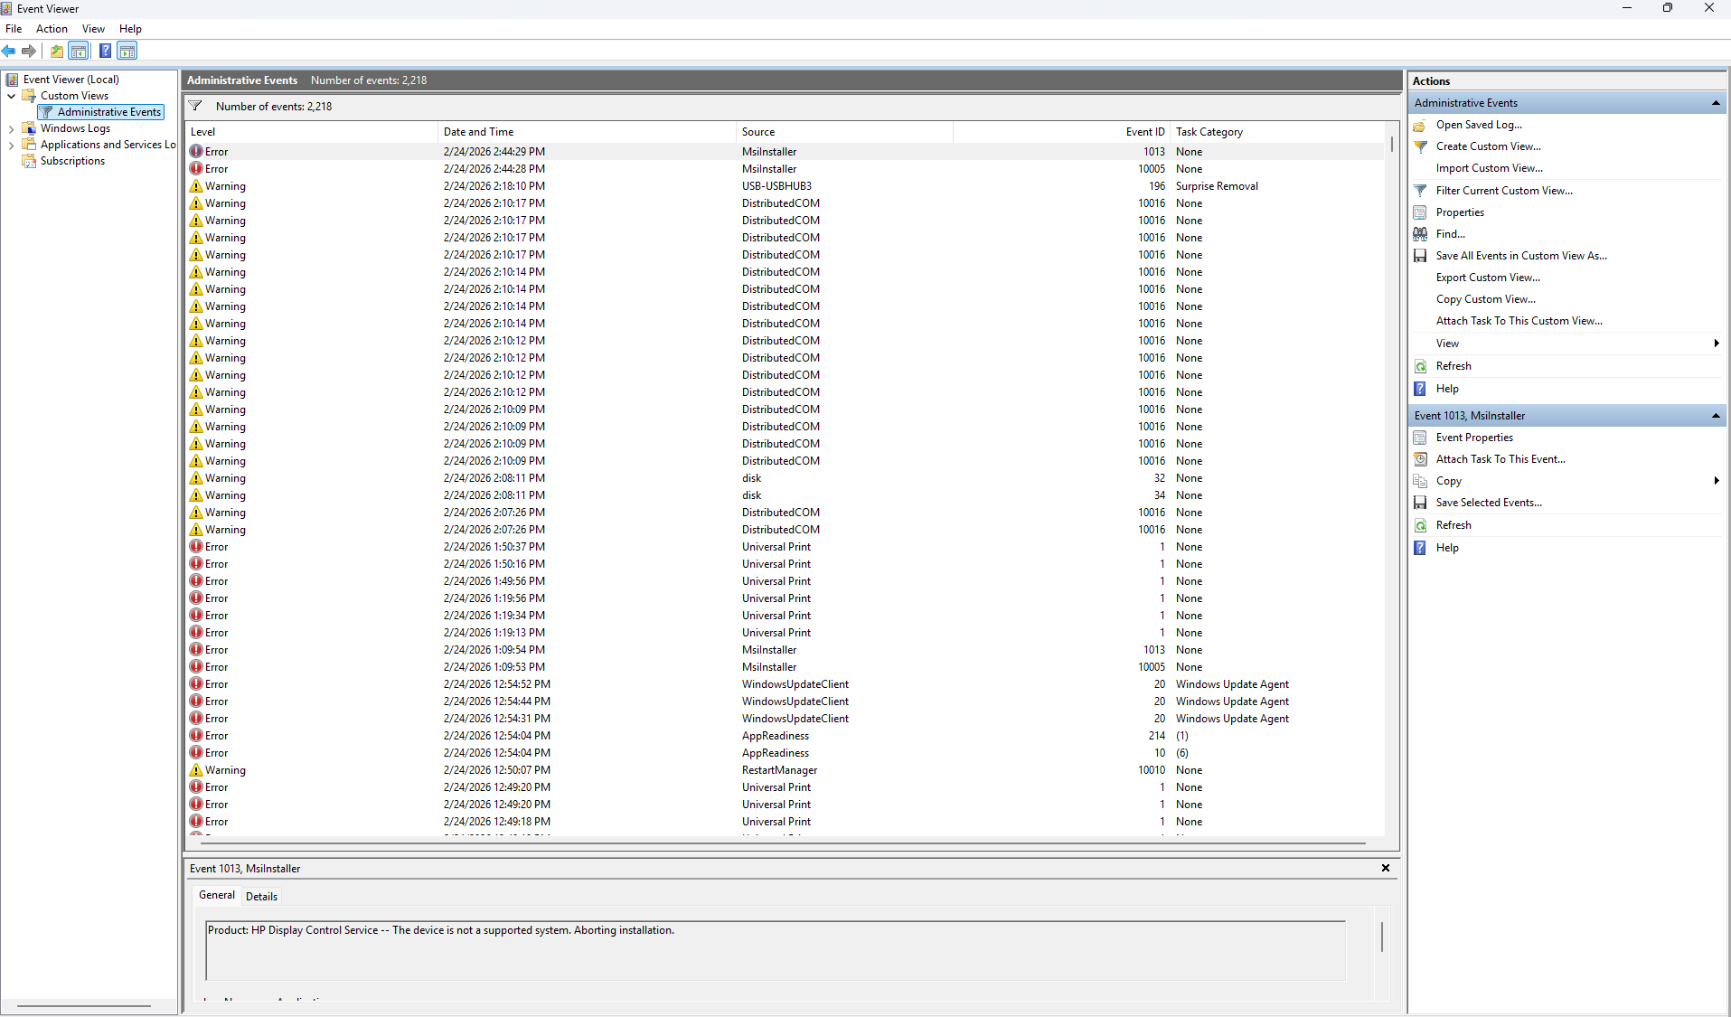Click Attach Task To This Custom View...
This screenshot has width=1731, height=1017.
(x=1519, y=321)
